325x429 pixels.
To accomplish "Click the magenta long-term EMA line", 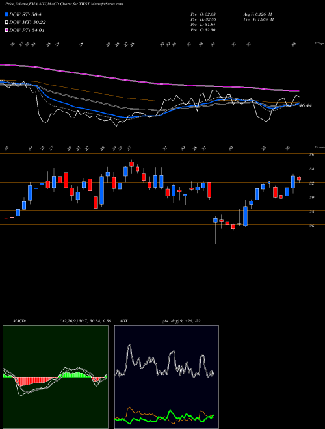I will coord(149,81).
